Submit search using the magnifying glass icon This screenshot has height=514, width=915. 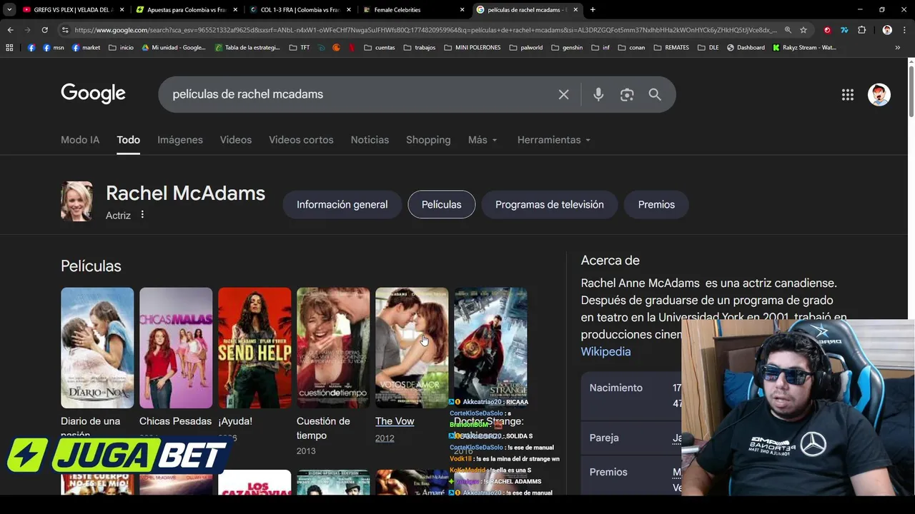pyautogui.click(x=655, y=94)
